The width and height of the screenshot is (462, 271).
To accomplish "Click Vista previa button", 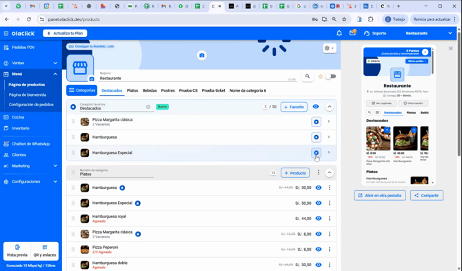I will click(17, 251).
